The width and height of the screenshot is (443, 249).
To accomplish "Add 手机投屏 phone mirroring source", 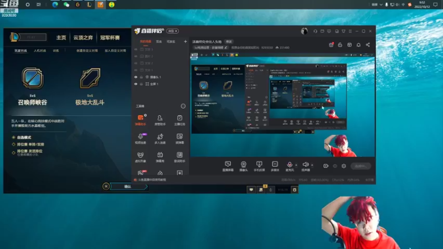I will 259,166.
